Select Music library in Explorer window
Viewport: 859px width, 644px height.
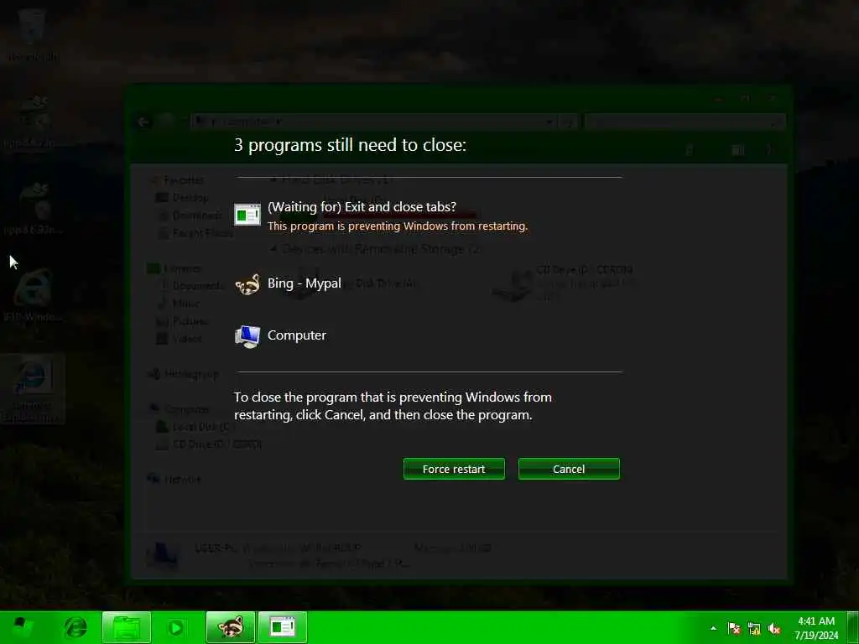[178, 303]
